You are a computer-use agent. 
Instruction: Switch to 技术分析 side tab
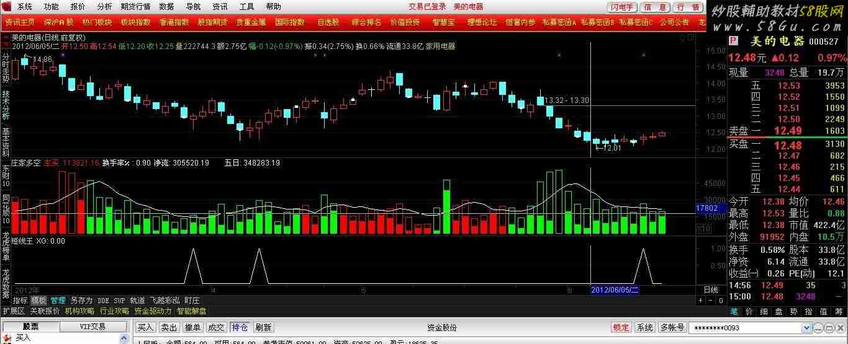click(x=6, y=105)
